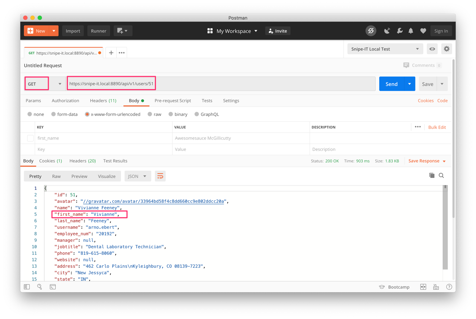Open Comments for the request

(x=422, y=65)
